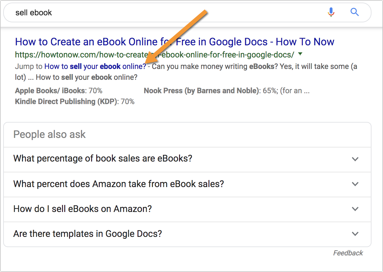This screenshot has width=383, height=272.
Task: Follow the "How to sell your ebook online?" jump link
Action: 95,67
